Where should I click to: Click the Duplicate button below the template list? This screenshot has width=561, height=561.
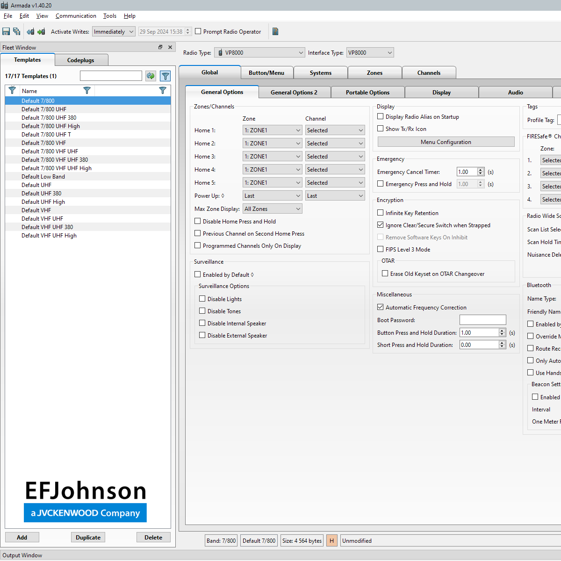click(88, 537)
